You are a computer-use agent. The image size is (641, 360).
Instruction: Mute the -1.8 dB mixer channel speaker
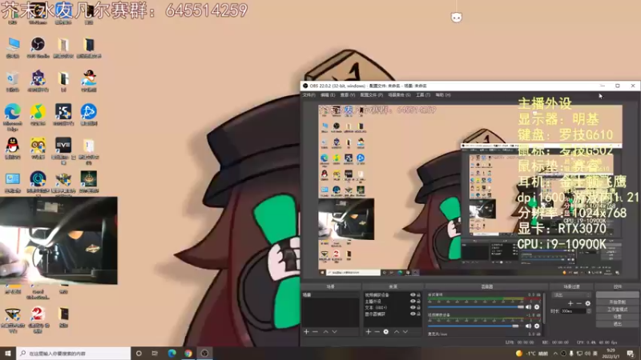tap(528, 326)
